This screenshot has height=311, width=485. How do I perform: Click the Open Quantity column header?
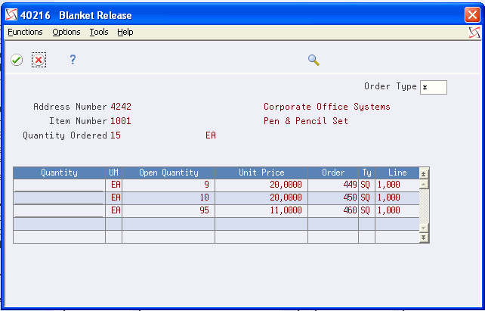pos(168,173)
